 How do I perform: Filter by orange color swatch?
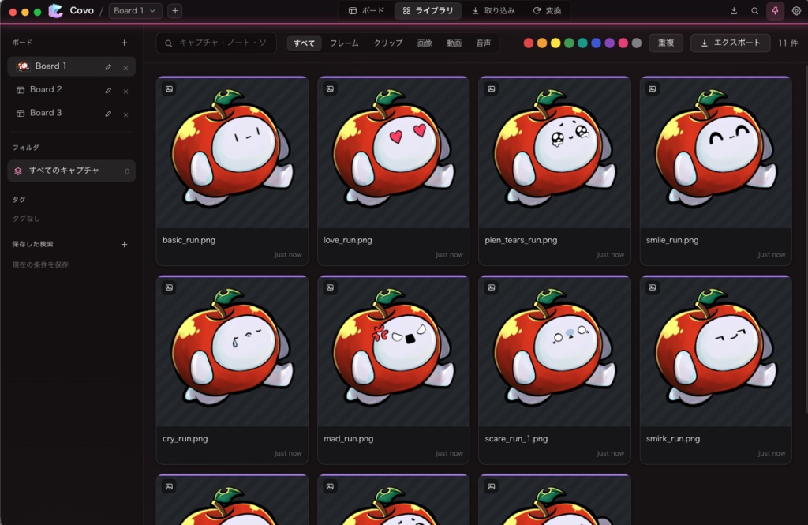click(x=542, y=43)
